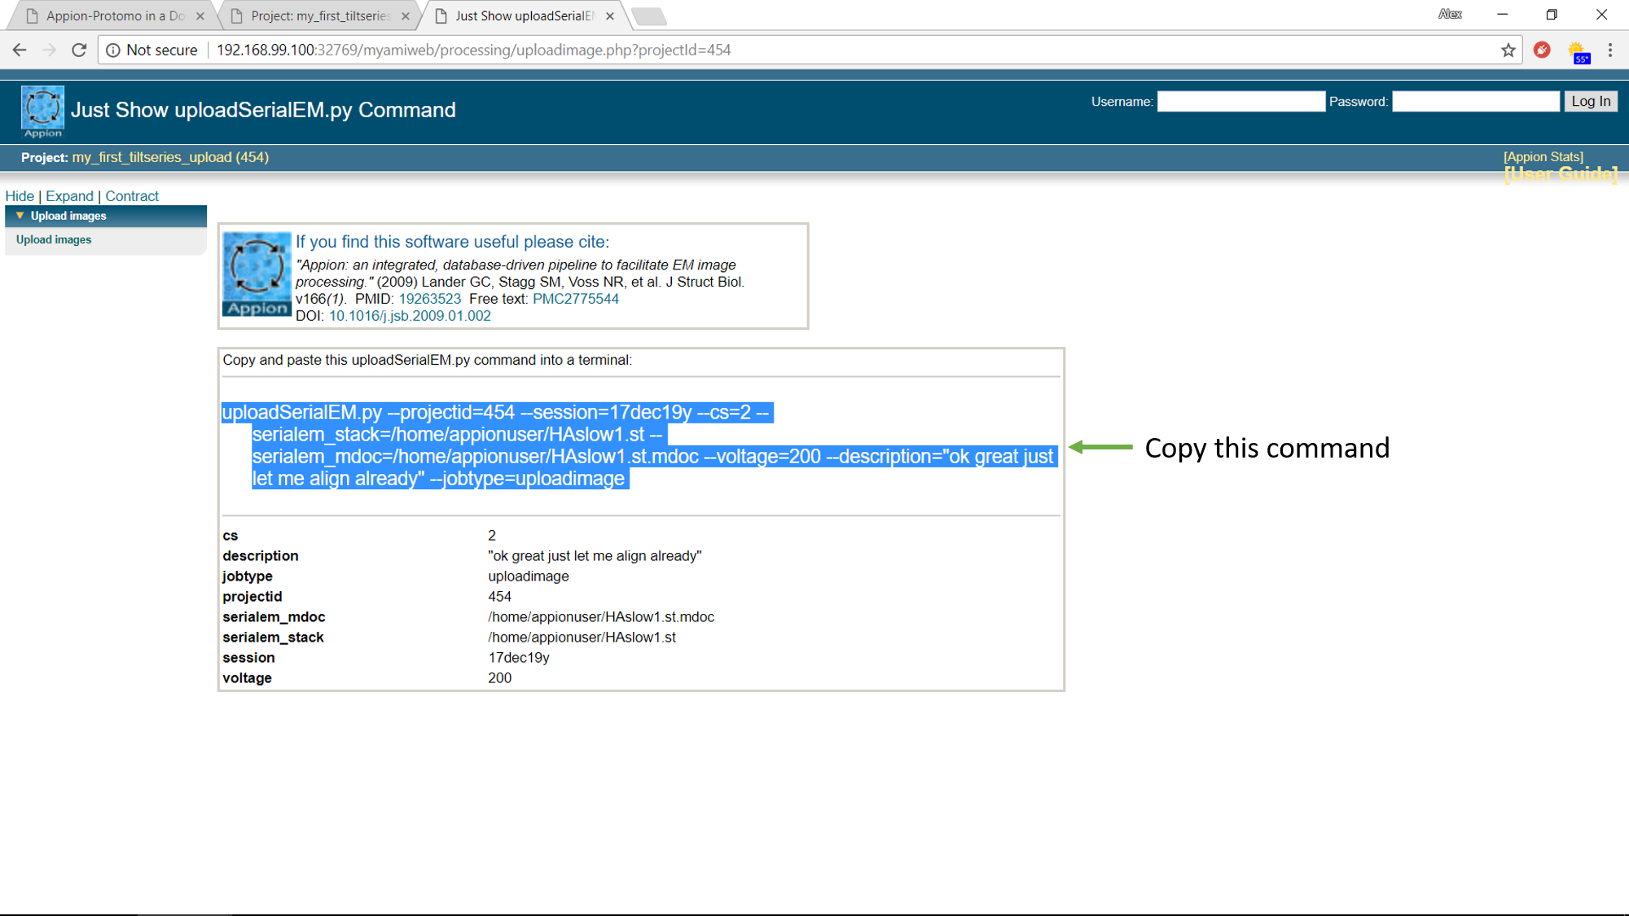1629x916 pixels.
Task: Click the 'Copy and paste this uploadSerialEM.py command' text
Action: click(x=427, y=360)
